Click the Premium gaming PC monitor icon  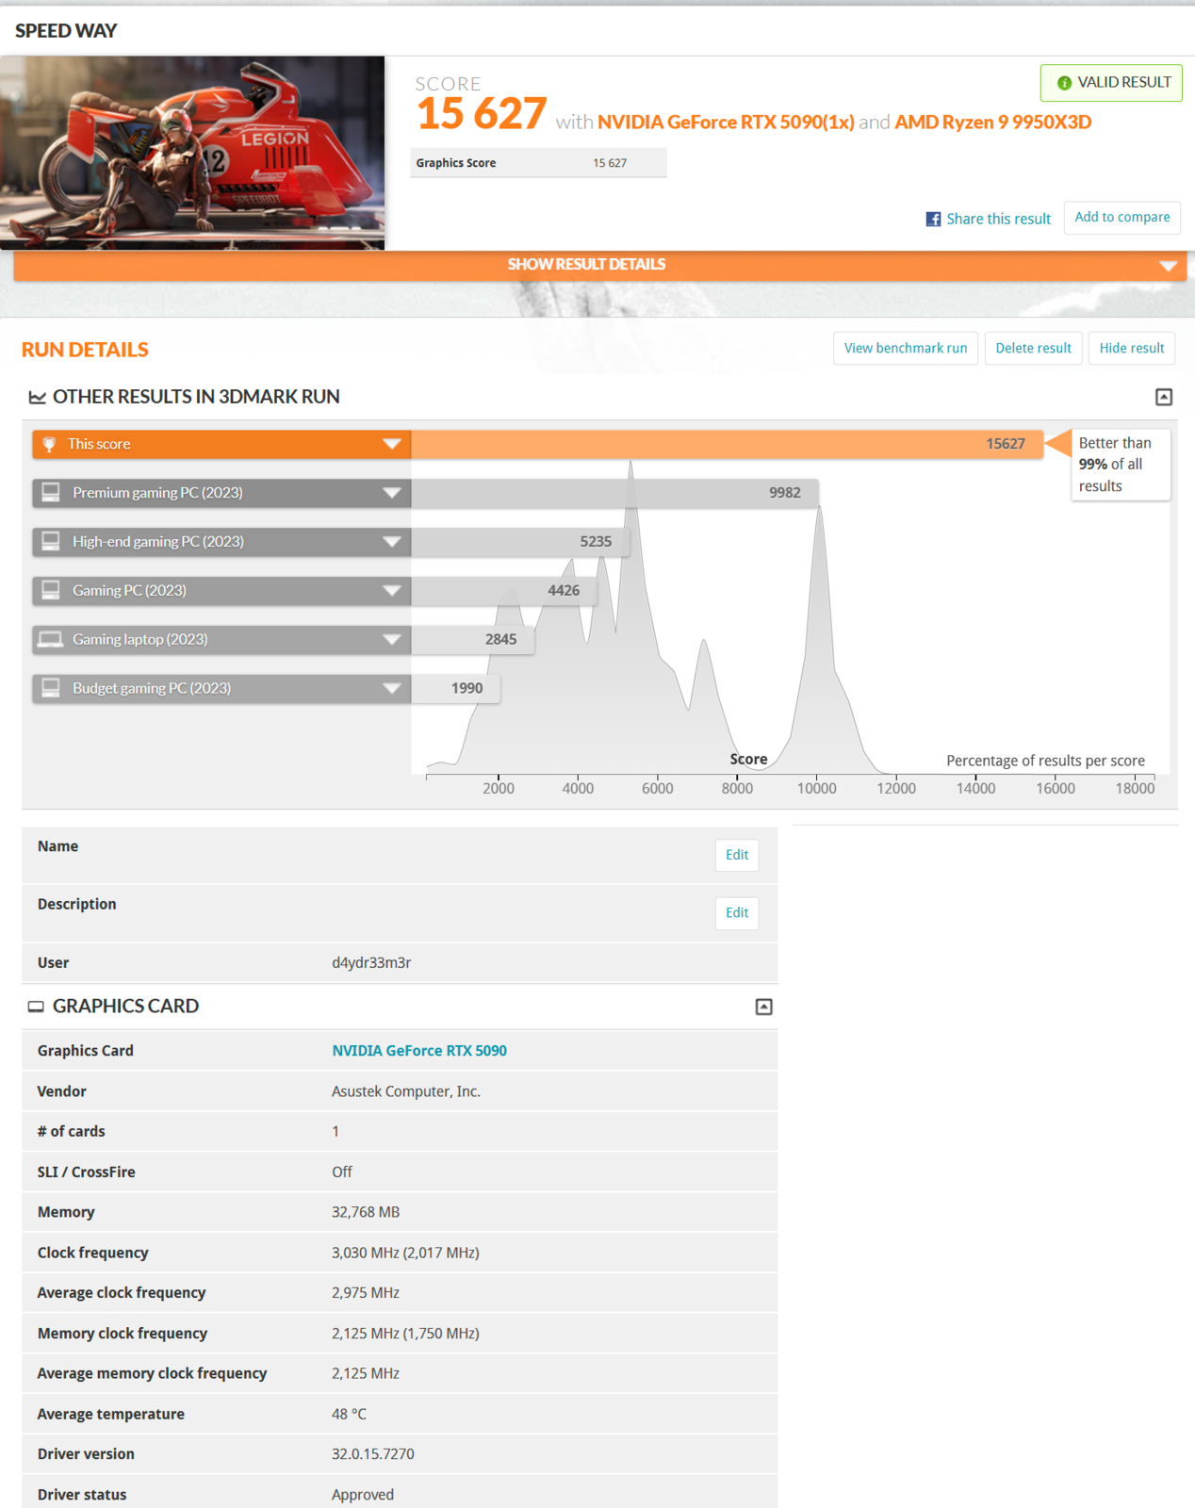(x=51, y=492)
